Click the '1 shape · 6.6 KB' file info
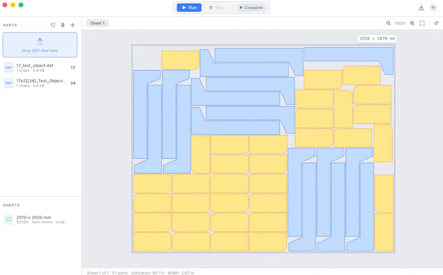The height and width of the screenshot is (275, 443). click(30, 86)
